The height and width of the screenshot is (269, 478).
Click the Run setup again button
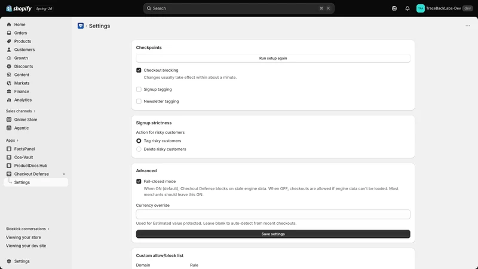coord(273,58)
